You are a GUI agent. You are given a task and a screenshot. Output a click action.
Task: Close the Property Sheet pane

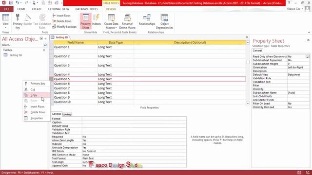(308, 40)
